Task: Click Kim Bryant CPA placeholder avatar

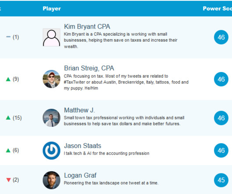Action: point(52,37)
